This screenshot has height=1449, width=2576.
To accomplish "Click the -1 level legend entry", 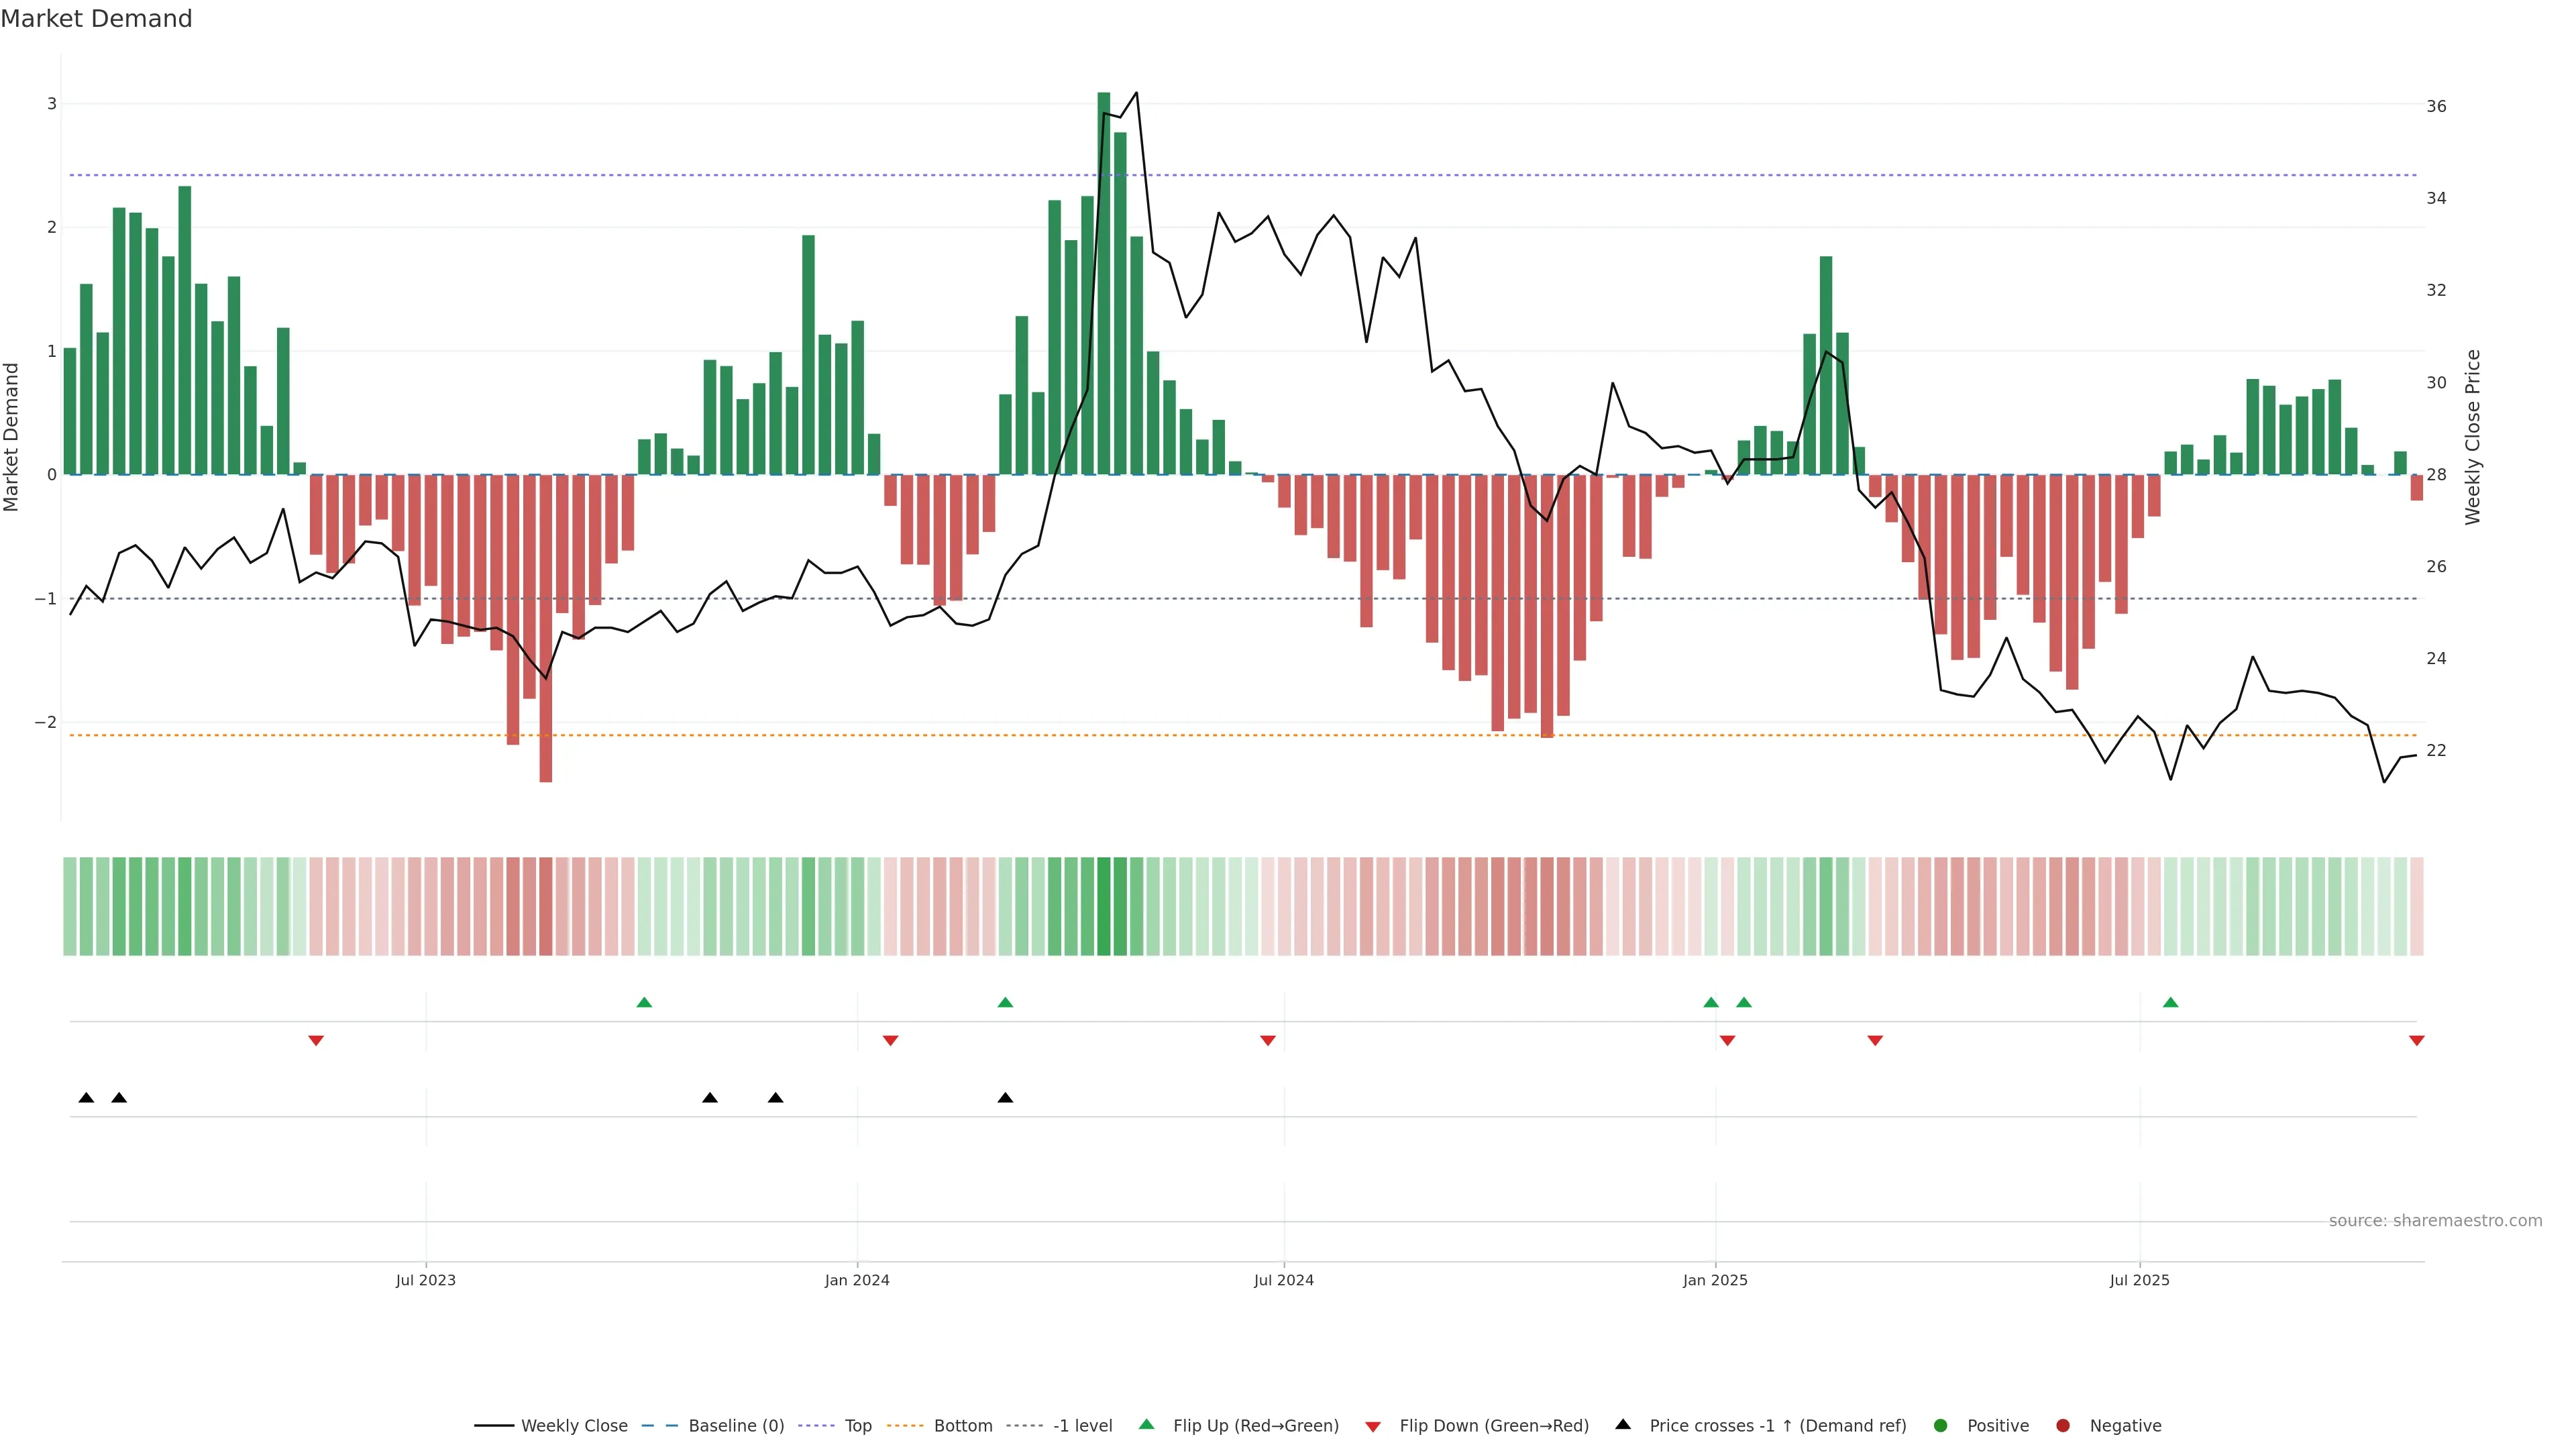I will (1082, 1426).
